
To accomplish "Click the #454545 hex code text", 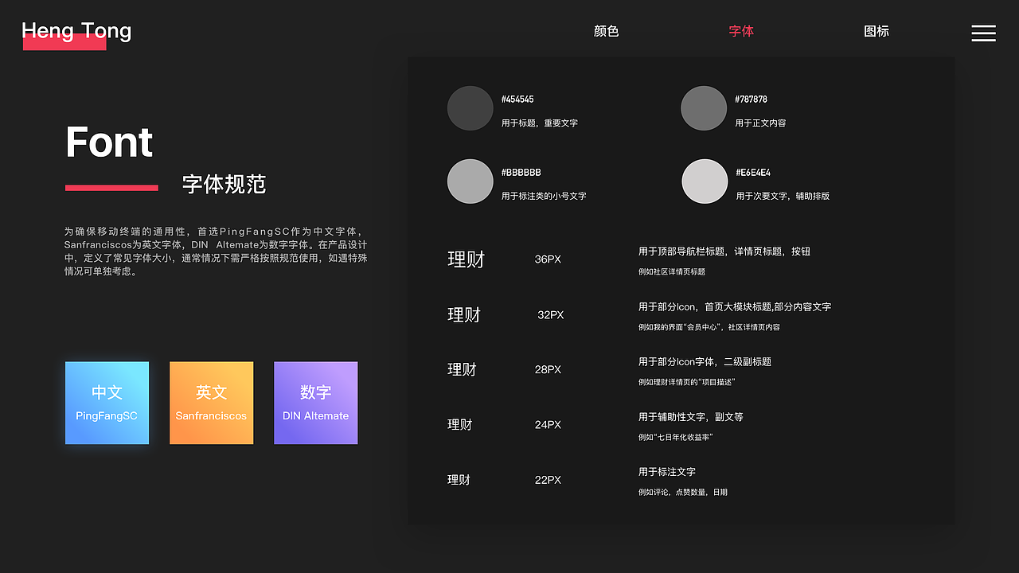I will pos(517,99).
